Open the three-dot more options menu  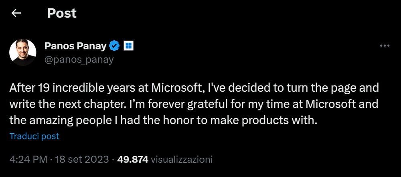[x=385, y=46]
